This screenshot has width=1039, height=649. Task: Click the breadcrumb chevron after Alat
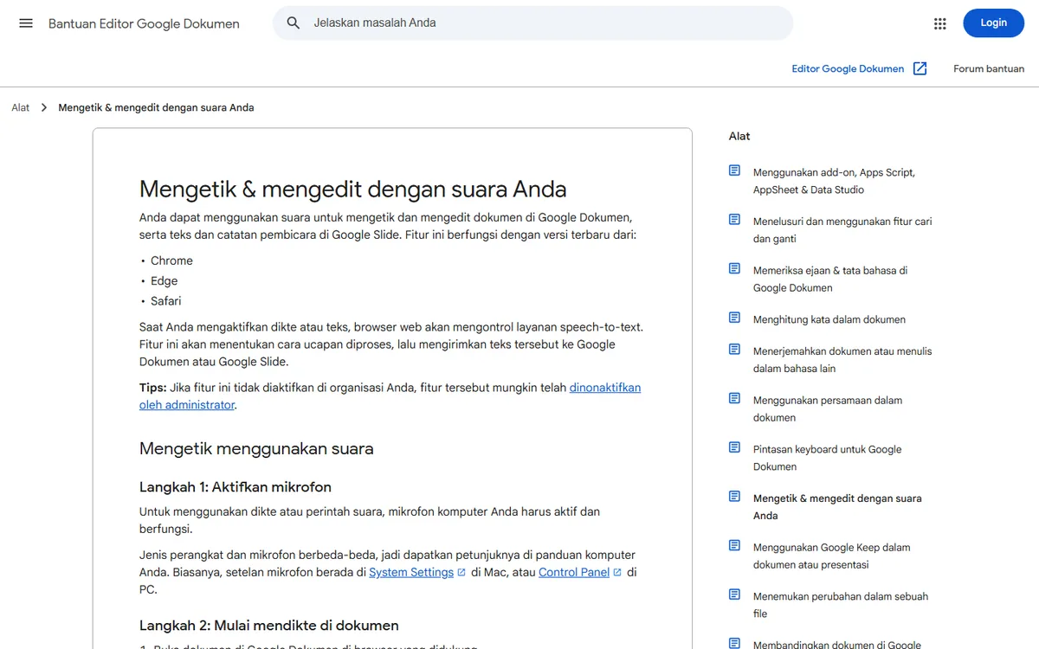pos(43,107)
